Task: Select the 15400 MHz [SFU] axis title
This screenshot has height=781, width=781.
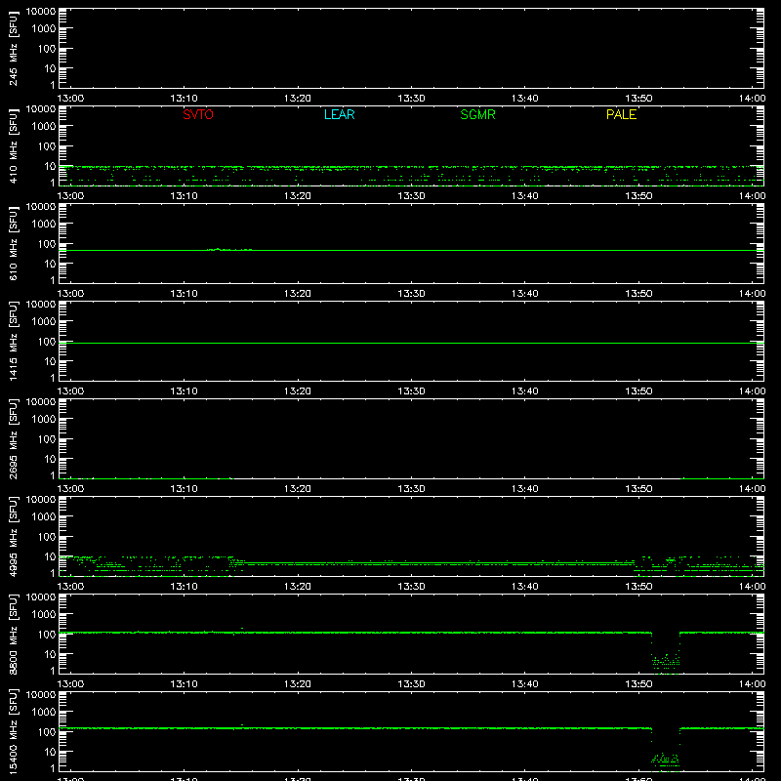Action: click(x=13, y=731)
